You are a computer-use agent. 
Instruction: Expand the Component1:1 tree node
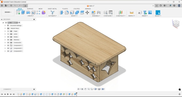pyautogui.click(x=5, y=46)
